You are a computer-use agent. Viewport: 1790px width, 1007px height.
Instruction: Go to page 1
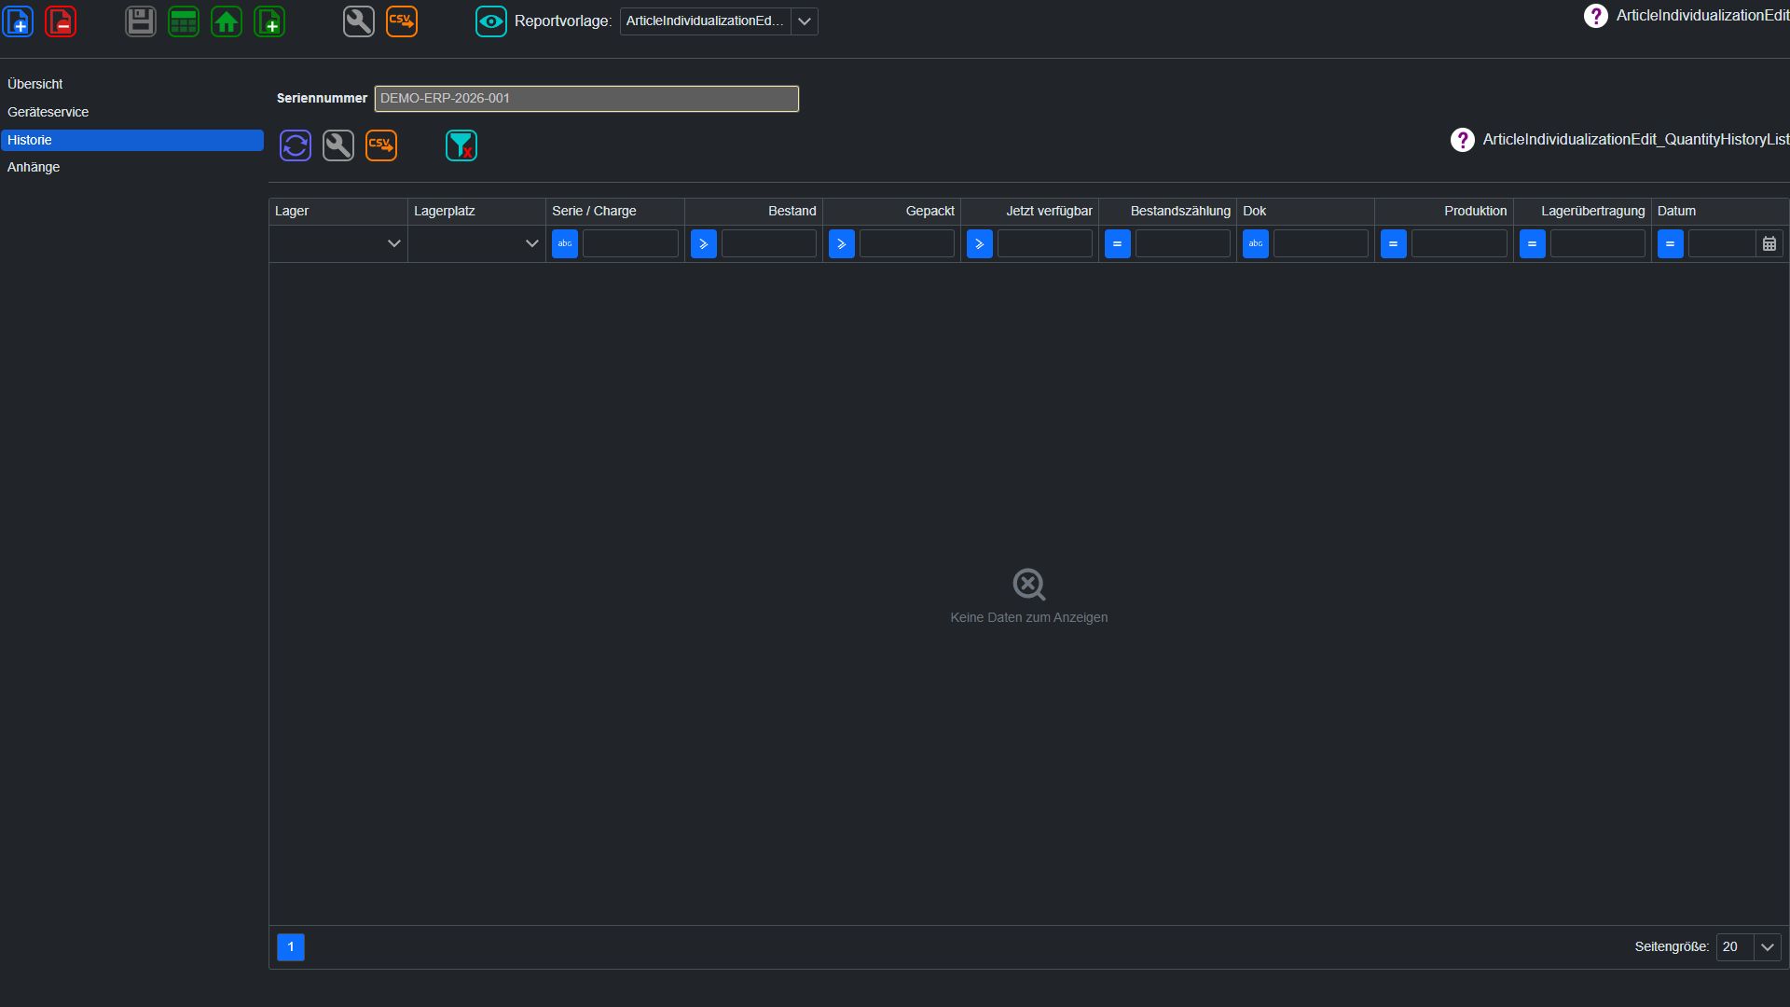point(291,947)
